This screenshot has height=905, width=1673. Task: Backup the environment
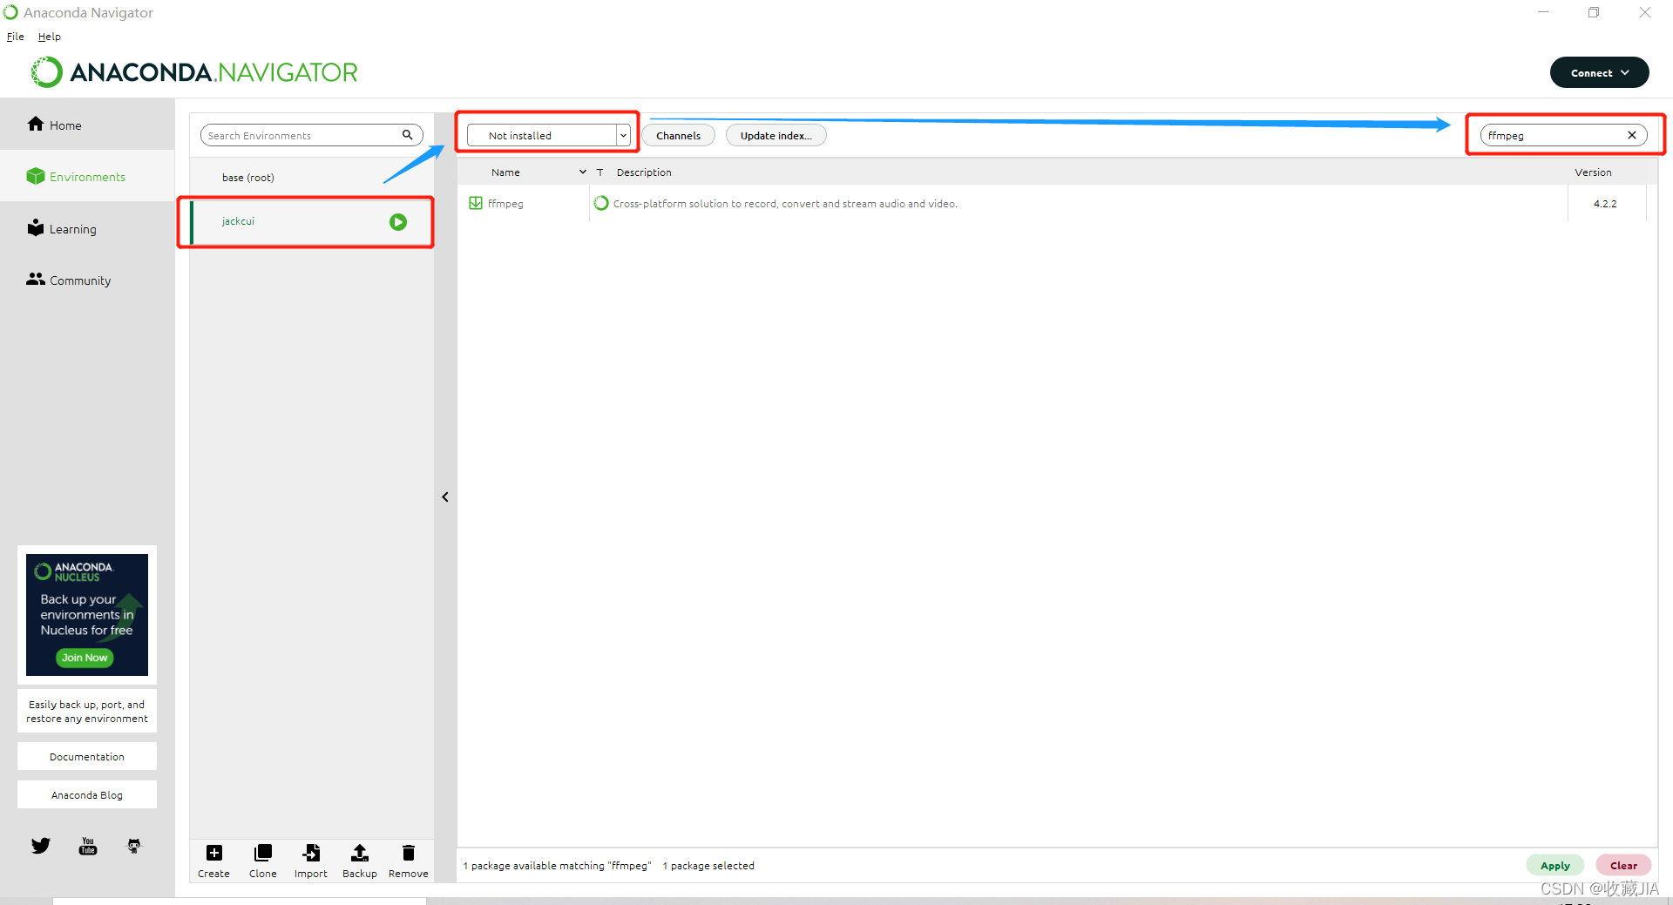pos(359,861)
